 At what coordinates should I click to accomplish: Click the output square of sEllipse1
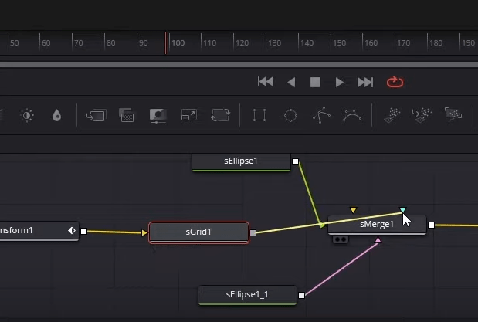pyautogui.click(x=295, y=161)
